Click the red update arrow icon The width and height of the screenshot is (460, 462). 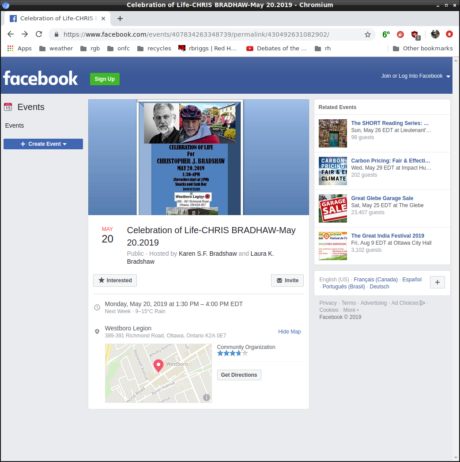pos(449,34)
